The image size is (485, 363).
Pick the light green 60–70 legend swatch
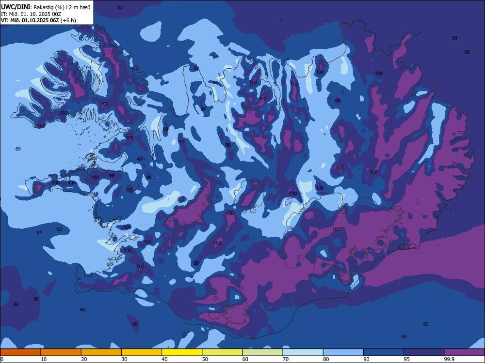[x=262, y=352]
